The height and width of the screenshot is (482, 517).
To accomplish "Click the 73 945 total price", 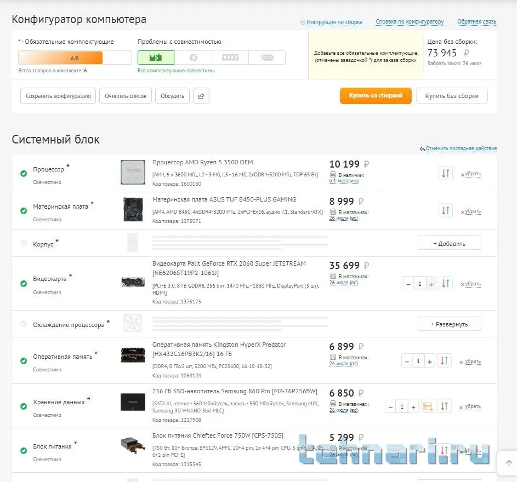I will point(442,53).
